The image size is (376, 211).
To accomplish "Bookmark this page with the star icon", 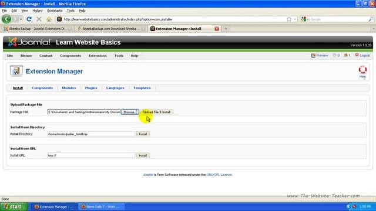I will point(289,19).
